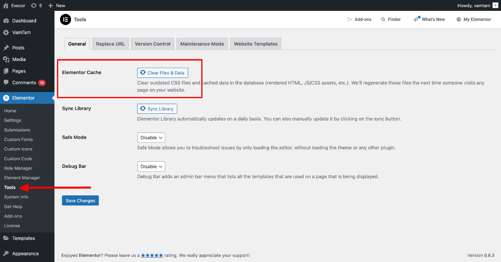Click the plus New icon in admin bar
501x262 pixels.
coord(51,5)
